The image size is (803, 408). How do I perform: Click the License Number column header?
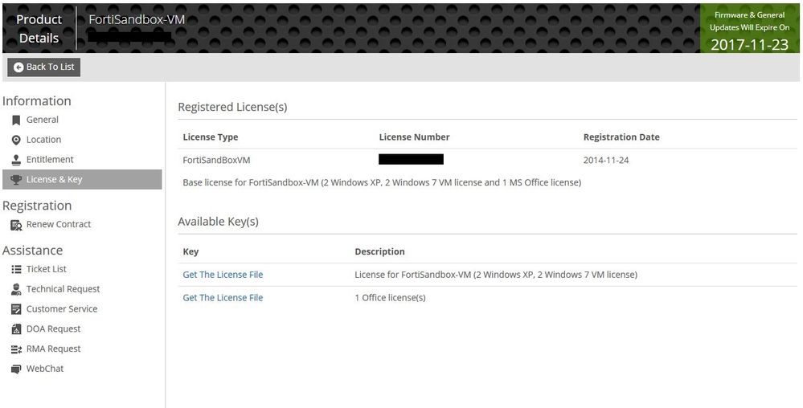(x=414, y=137)
